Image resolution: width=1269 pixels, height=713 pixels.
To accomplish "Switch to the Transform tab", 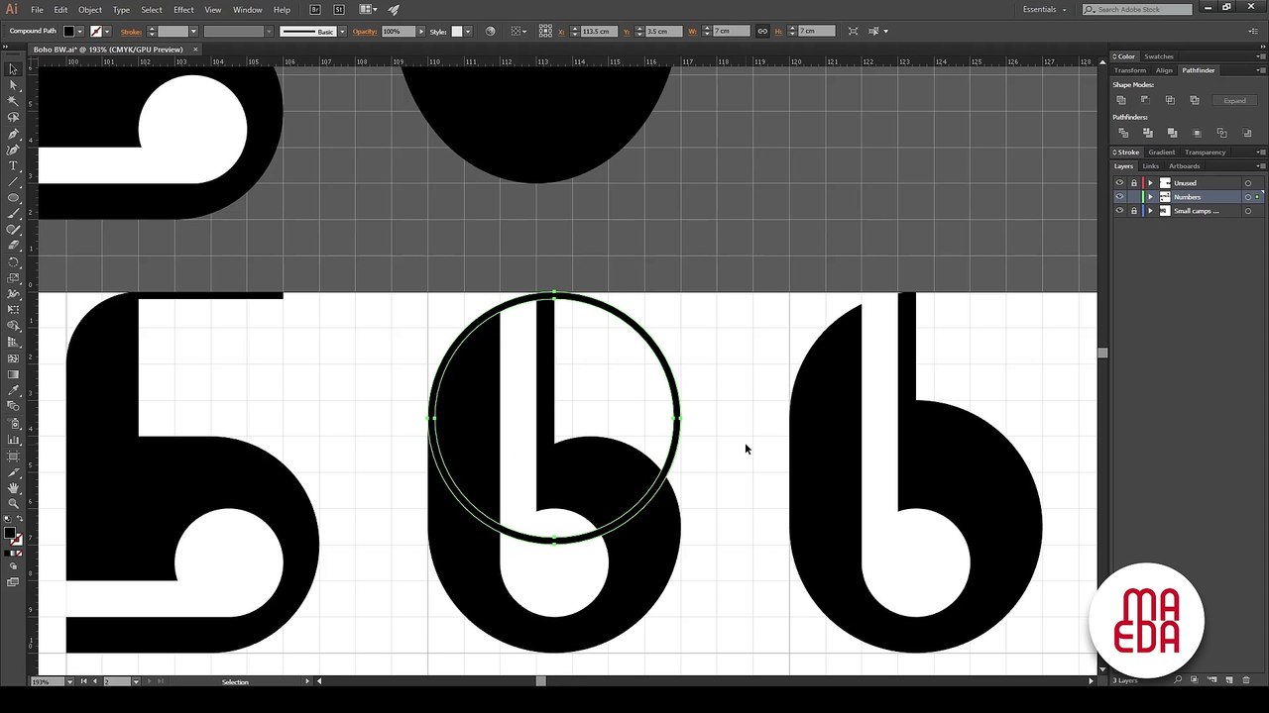I will click(1129, 70).
